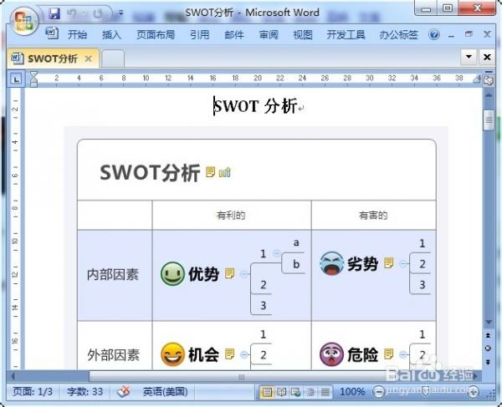Open Customize Quick Access Toolbar dropdown

click(x=120, y=14)
